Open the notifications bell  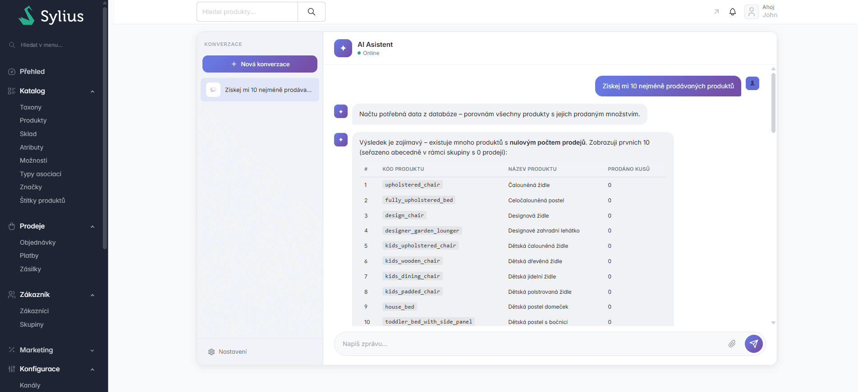click(732, 12)
